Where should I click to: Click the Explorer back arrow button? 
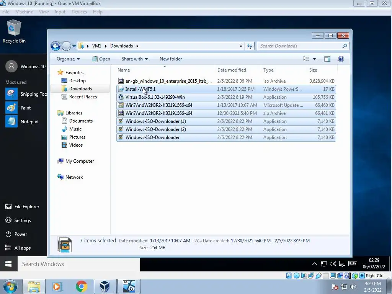point(56,46)
